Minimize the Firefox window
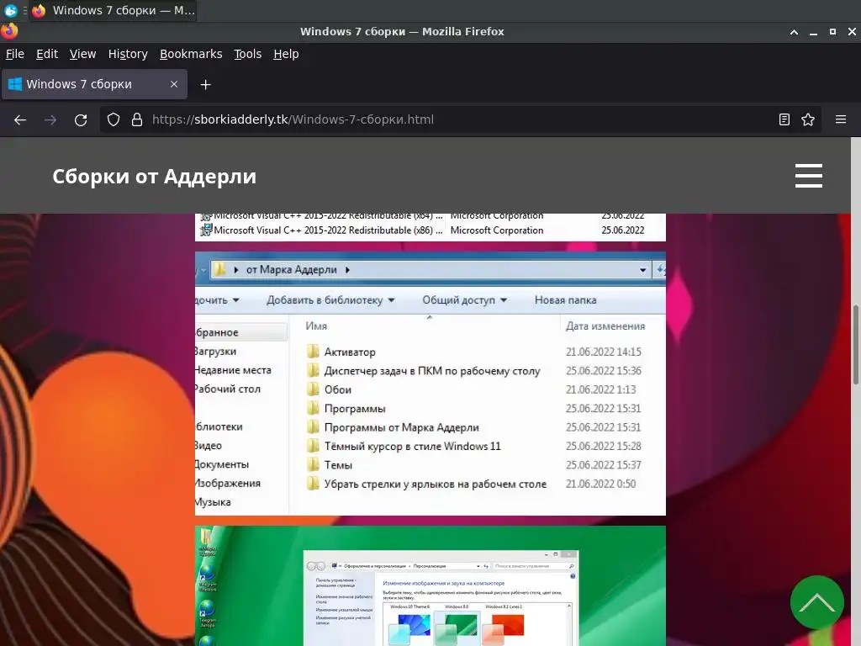 pyautogui.click(x=813, y=32)
